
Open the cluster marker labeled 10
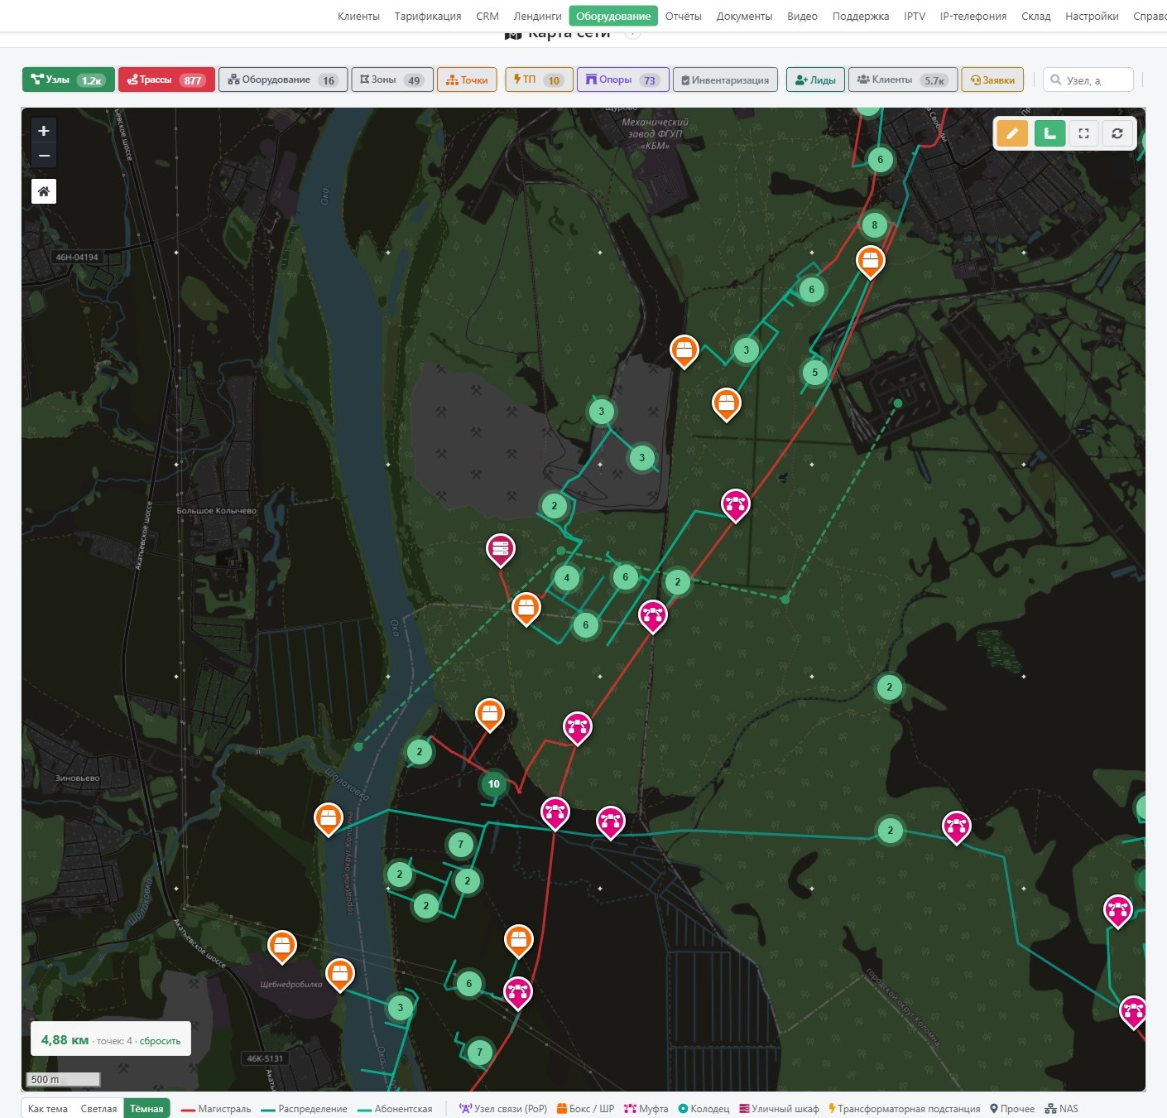[x=494, y=783]
